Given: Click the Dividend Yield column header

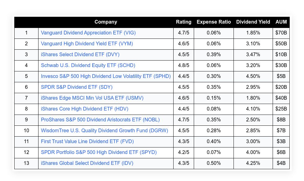Looking at the screenshot, I should pyautogui.click(x=253, y=22).
